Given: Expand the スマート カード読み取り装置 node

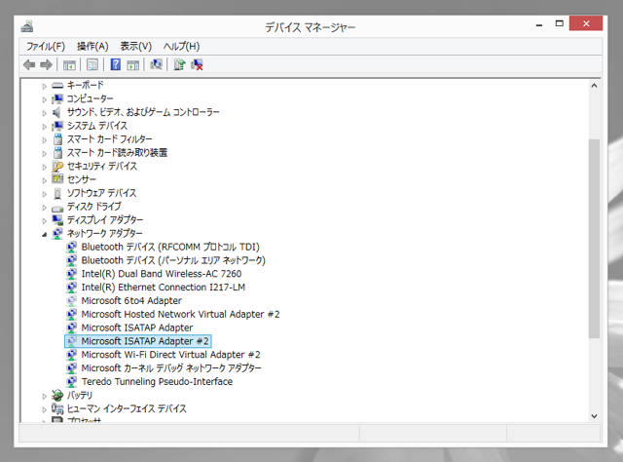Looking at the screenshot, I should coord(44,154).
